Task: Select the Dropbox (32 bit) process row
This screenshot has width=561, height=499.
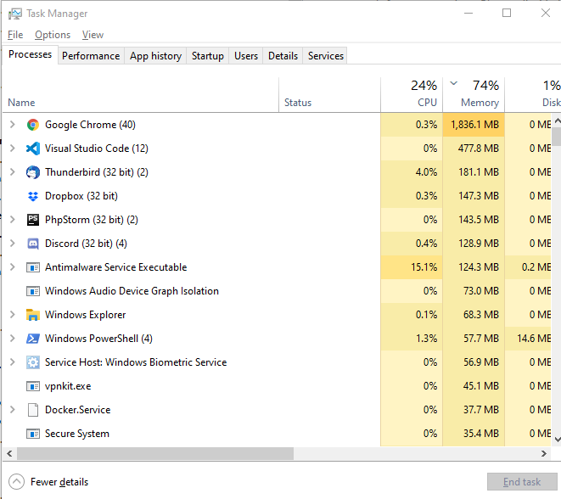Action: [x=277, y=196]
